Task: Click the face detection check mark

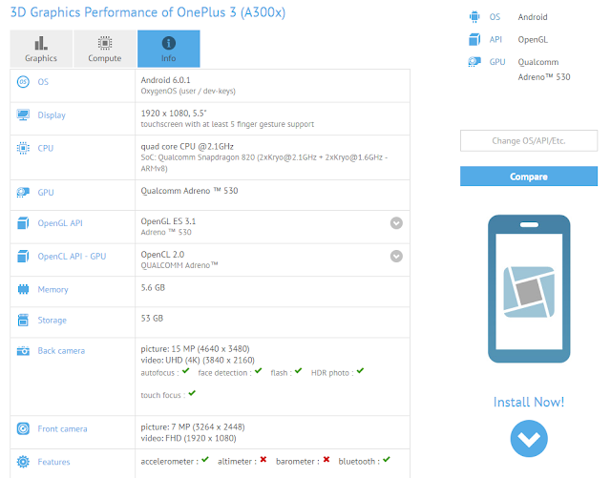Action: coord(259,370)
